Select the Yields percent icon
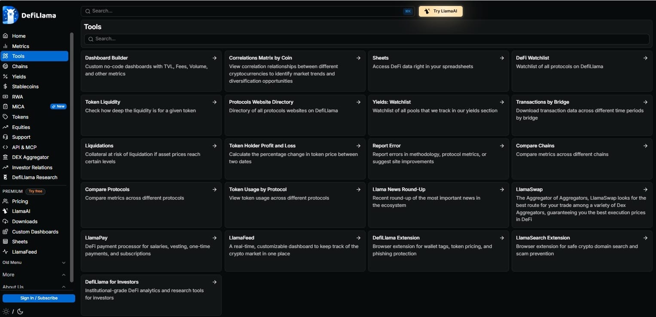Screen dimensions: 656x317 pos(6,77)
